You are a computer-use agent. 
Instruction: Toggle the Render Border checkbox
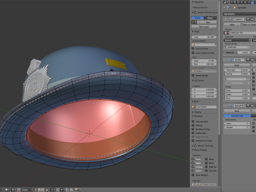pos(193,75)
